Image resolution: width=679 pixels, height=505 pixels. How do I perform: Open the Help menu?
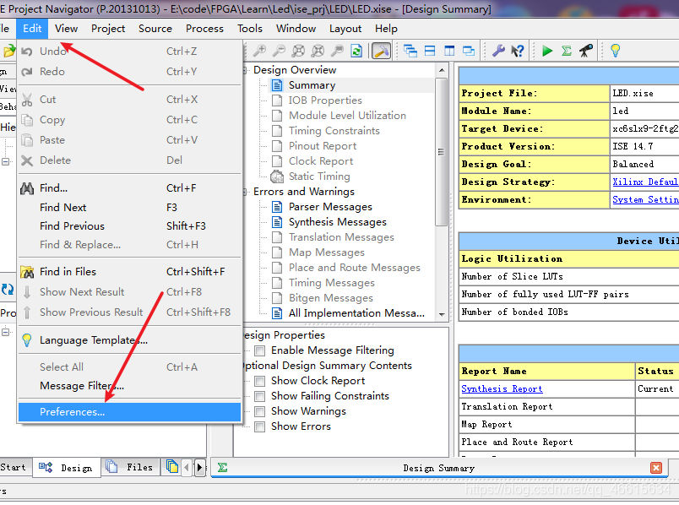[386, 29]
